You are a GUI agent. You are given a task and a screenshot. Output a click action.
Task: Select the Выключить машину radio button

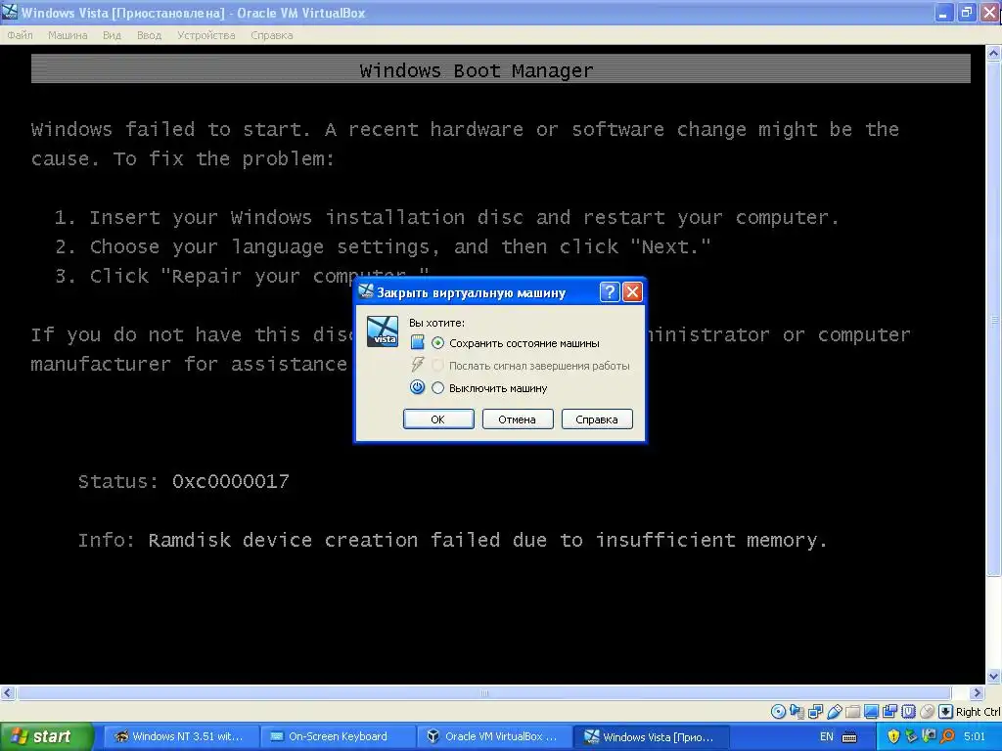point(437,387)
